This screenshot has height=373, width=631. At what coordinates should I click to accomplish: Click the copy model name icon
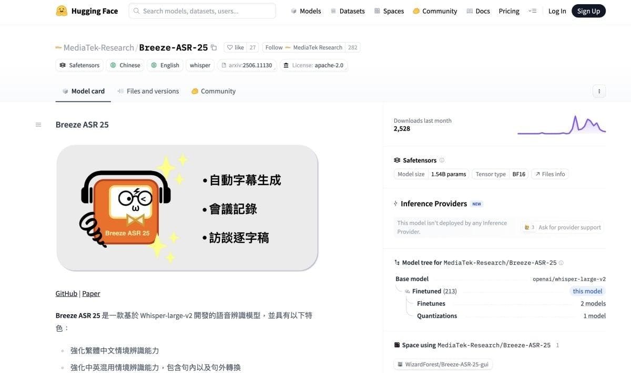(x=213, y=48)
